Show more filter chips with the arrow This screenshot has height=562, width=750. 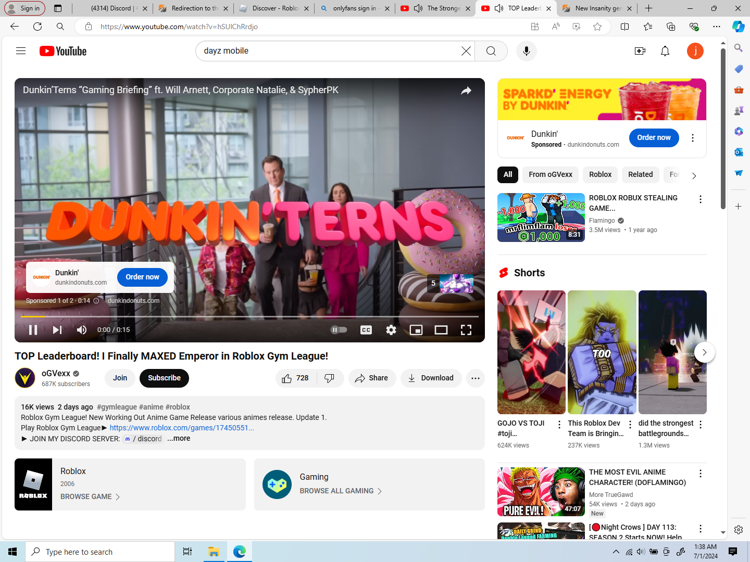[x=694, y=176]
